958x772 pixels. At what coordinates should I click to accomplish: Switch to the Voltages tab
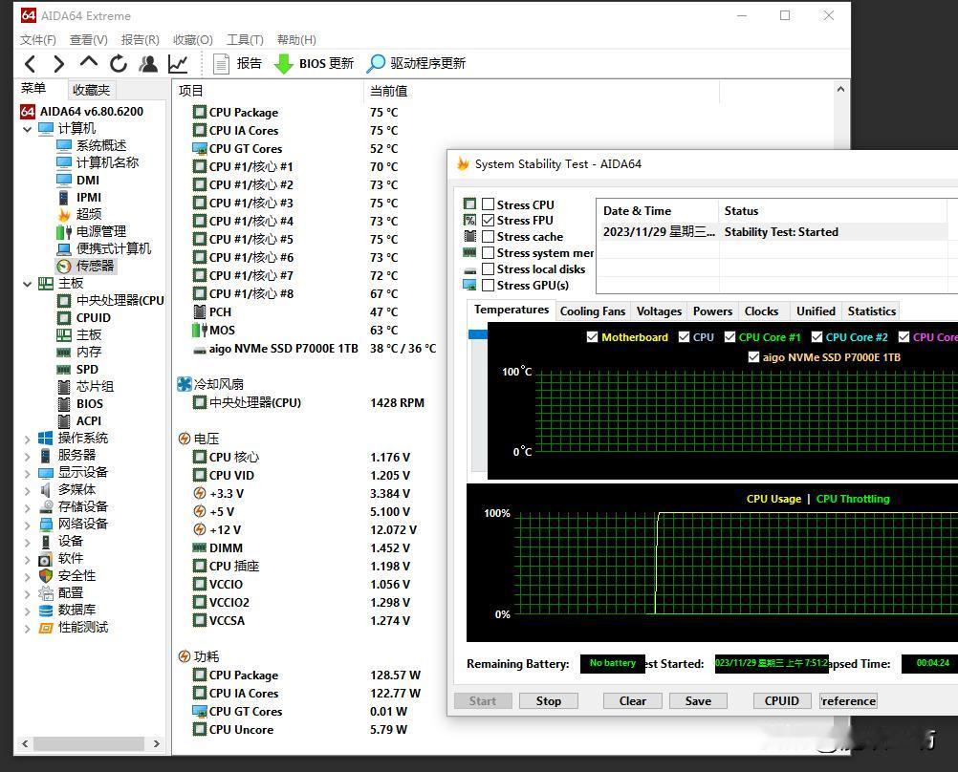pyautogui.click(x=659, y=311)
